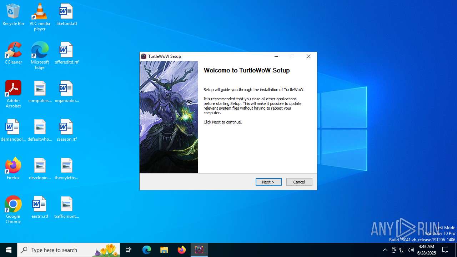Image resolution: width=457 pixels, height=257 pixels.
Task: Launch Microsoft Edge from the taskbar
Action: [147, 250]
